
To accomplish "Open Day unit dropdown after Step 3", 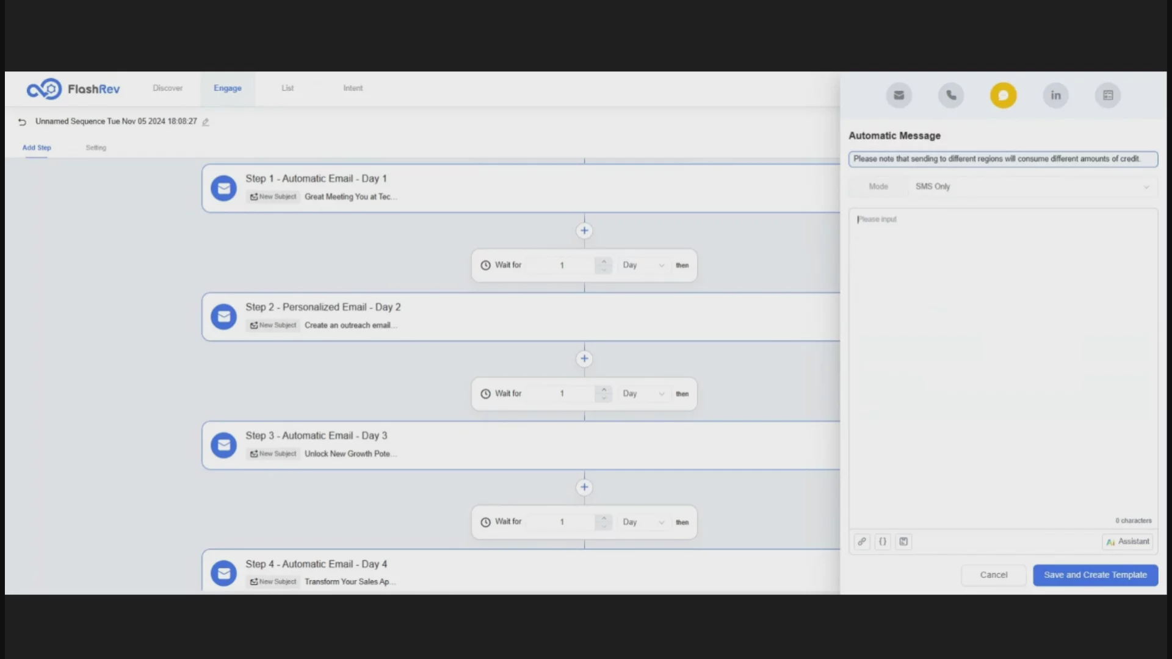I will (x=643, y=522).
